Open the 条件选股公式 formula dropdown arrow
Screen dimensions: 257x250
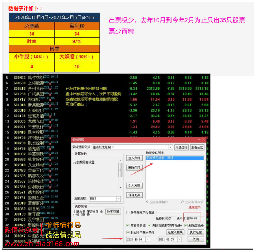click(x=170, y=147)
